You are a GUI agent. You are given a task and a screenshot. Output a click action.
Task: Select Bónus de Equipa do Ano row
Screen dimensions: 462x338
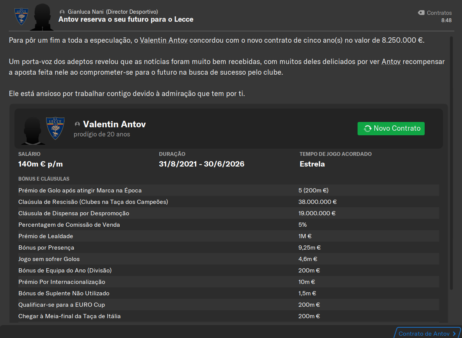click(229, 270)
